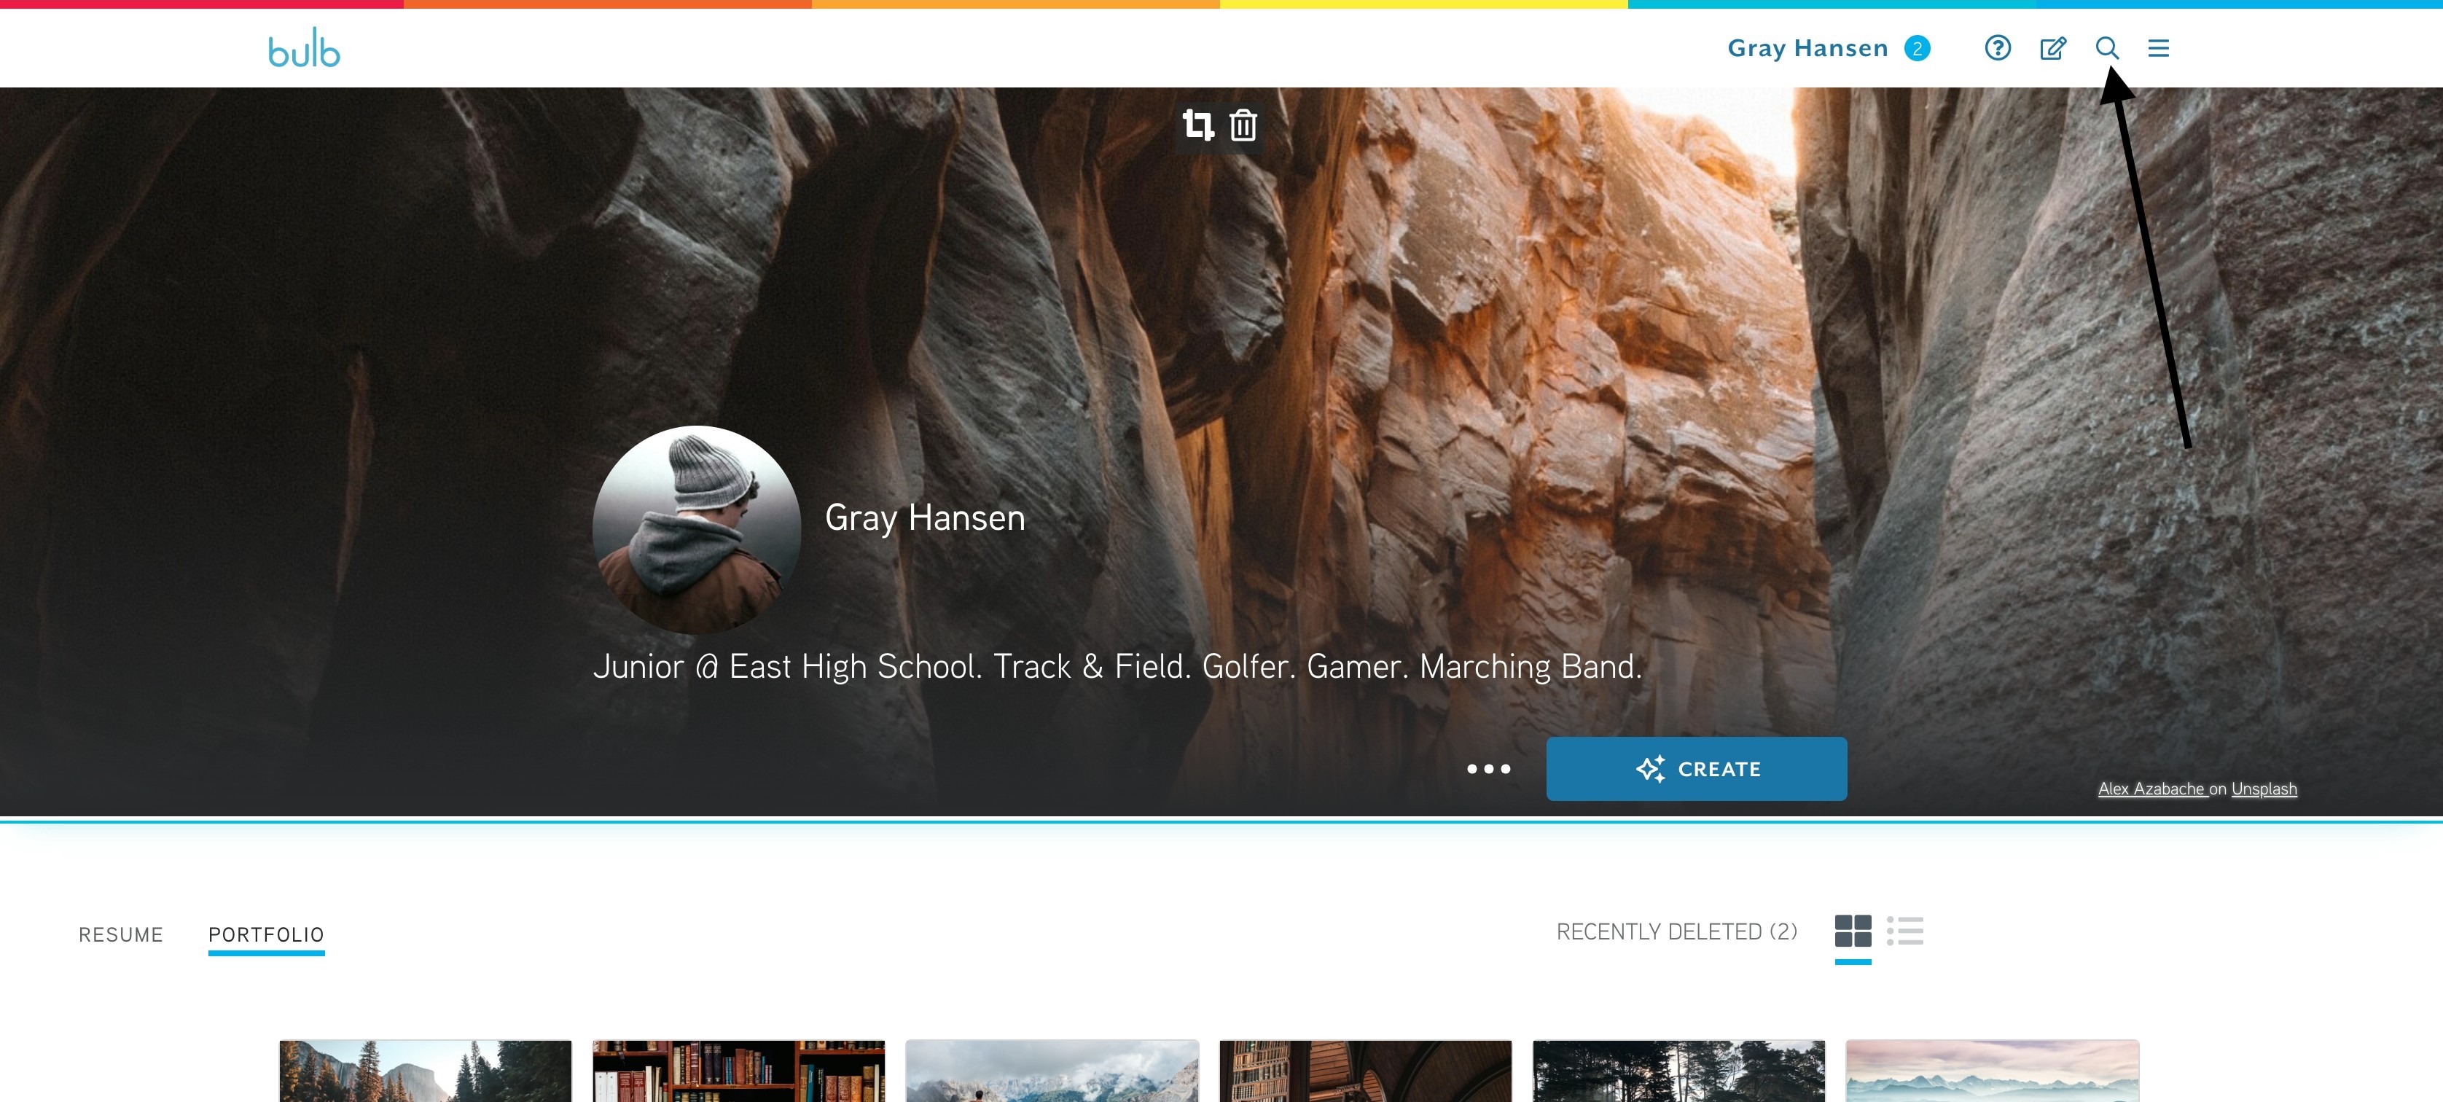
Task: Open Gray Hansen account name in header
Action: pyautogui.click(x=1807, y=47)
